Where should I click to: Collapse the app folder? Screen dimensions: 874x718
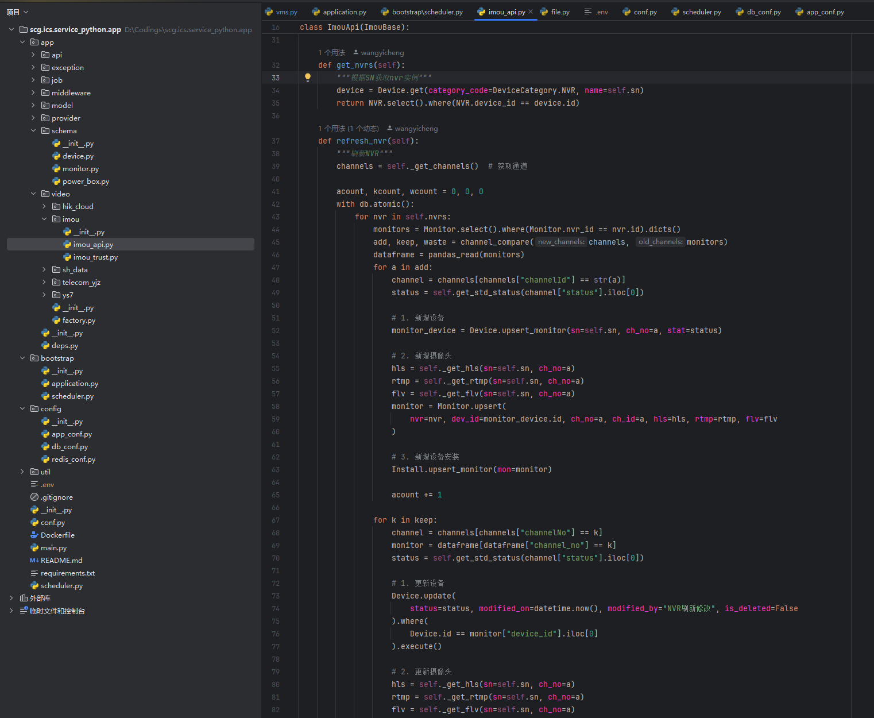point(22,42)
